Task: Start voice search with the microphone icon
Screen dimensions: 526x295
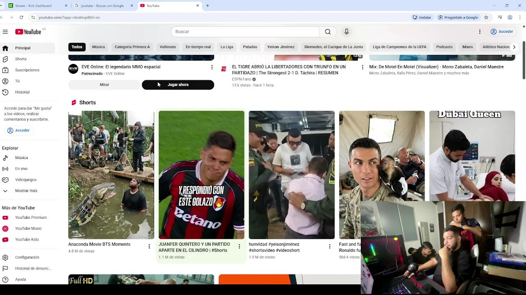Action: pos(346,32)
